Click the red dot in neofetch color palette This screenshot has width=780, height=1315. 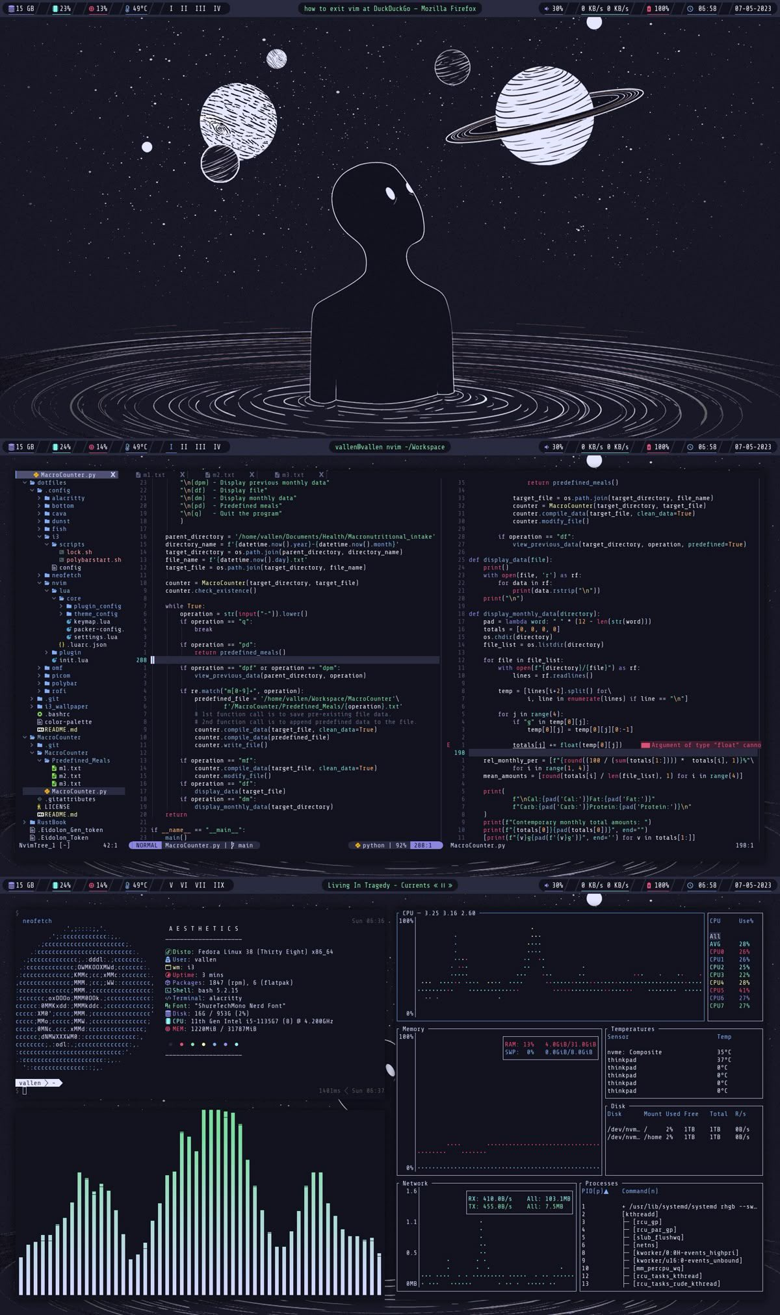[x=181, y=1045]
